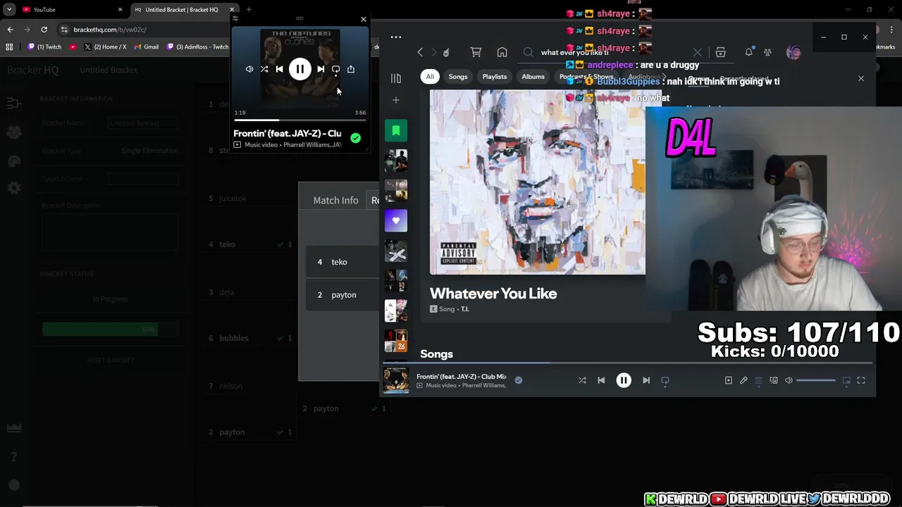Close the miniplayer window

coord(364,19)
